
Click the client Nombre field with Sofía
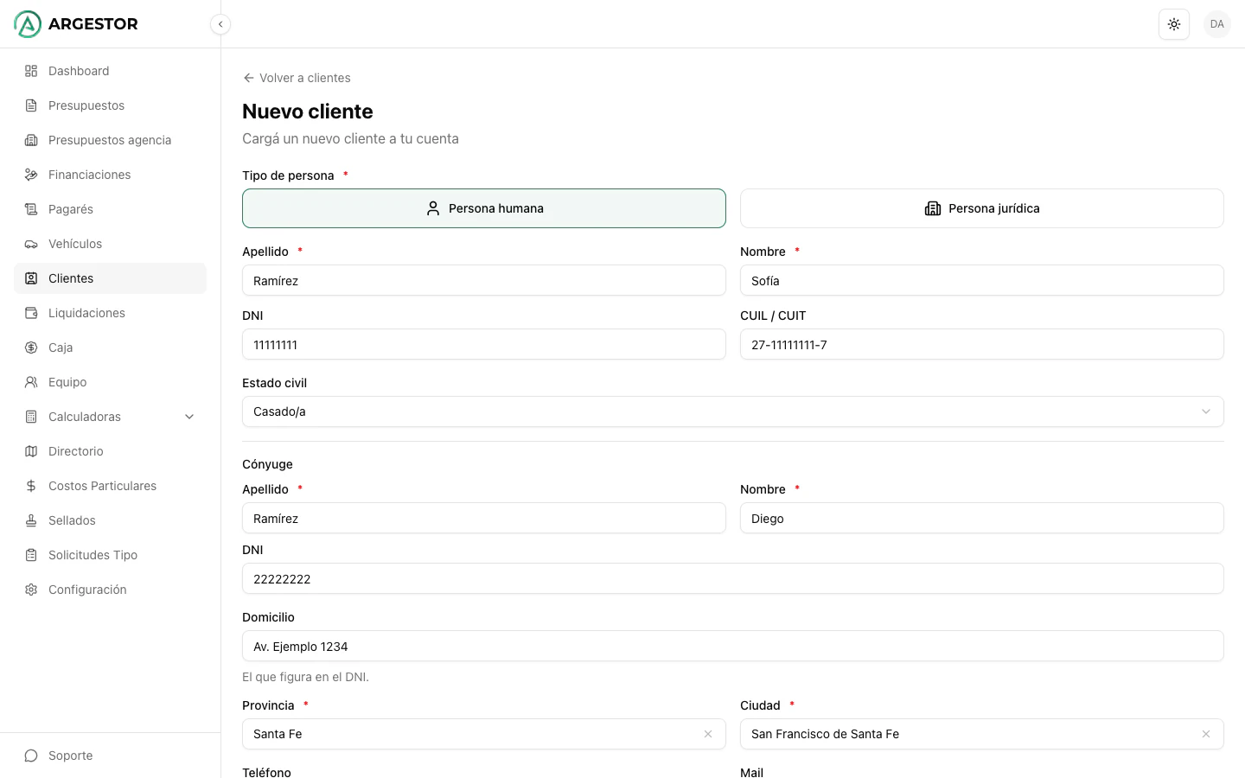(x=982, y=280)
